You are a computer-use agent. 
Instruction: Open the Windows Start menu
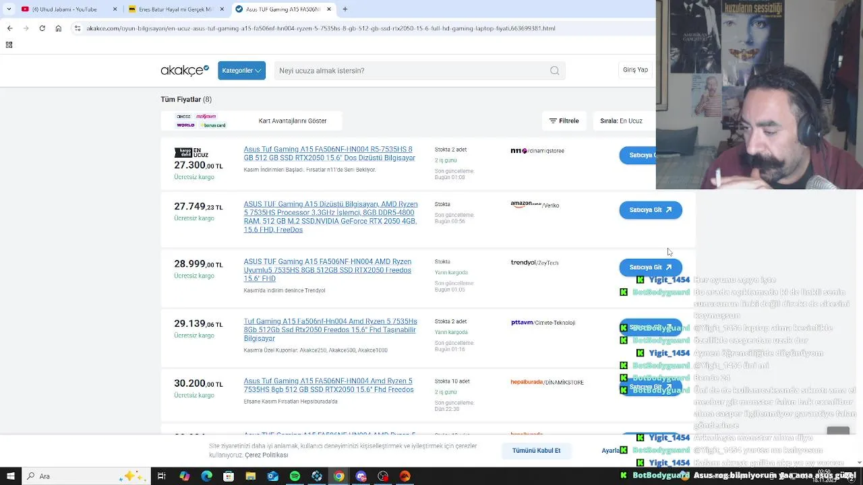[10, 476]
